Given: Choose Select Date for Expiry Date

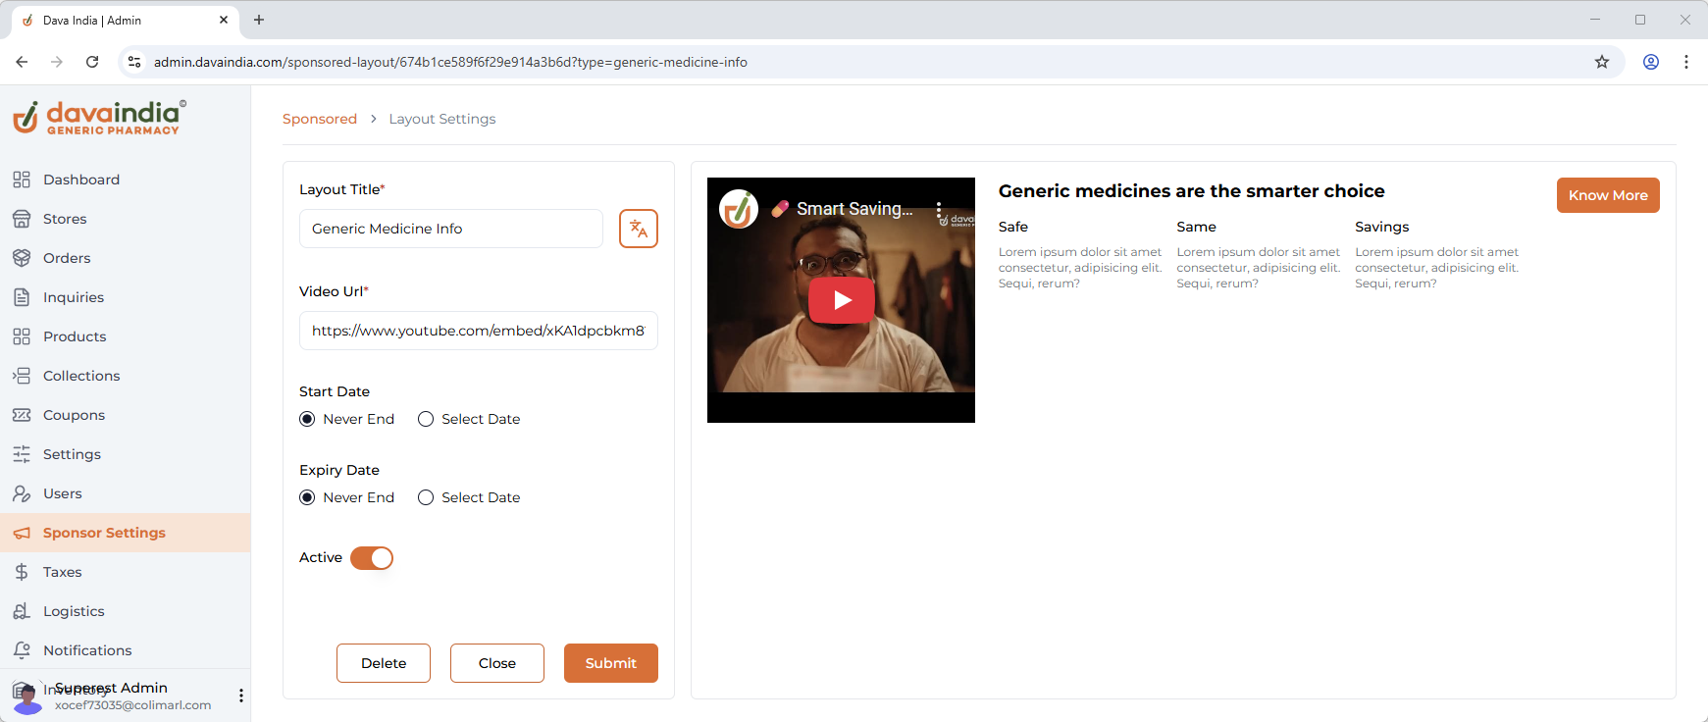Looking at the screenshot, I should (x=426, y=497).
